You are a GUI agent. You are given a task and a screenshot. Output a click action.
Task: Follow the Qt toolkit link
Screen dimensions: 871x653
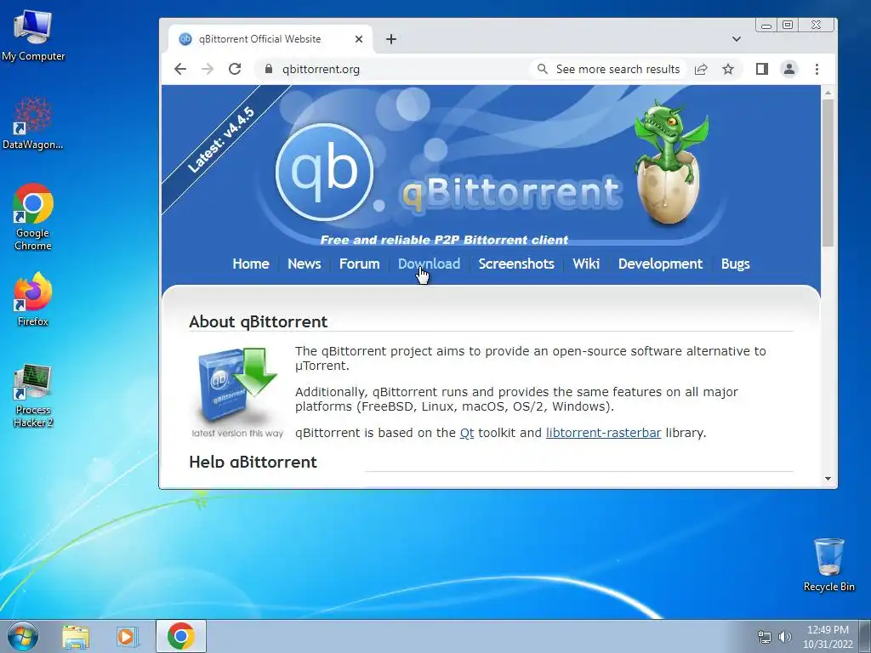tap(467, 433)
